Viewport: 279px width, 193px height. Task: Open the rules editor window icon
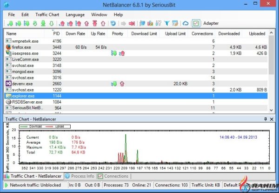(175, 23)
